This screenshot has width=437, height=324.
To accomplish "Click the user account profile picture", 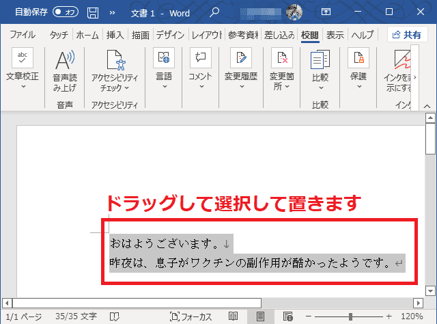I will click(x=294, y=12).
